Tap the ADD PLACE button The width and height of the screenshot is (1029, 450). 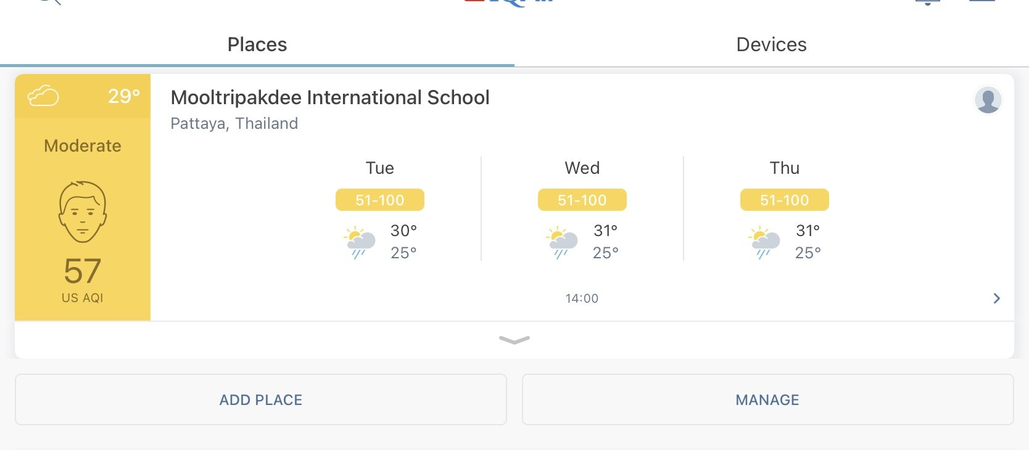coord(261,399)
